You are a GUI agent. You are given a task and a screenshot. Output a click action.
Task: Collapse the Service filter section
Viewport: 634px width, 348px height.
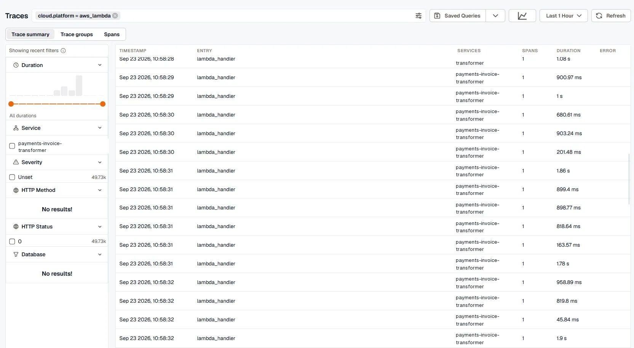pyautogui.click(x=100, y=128)
